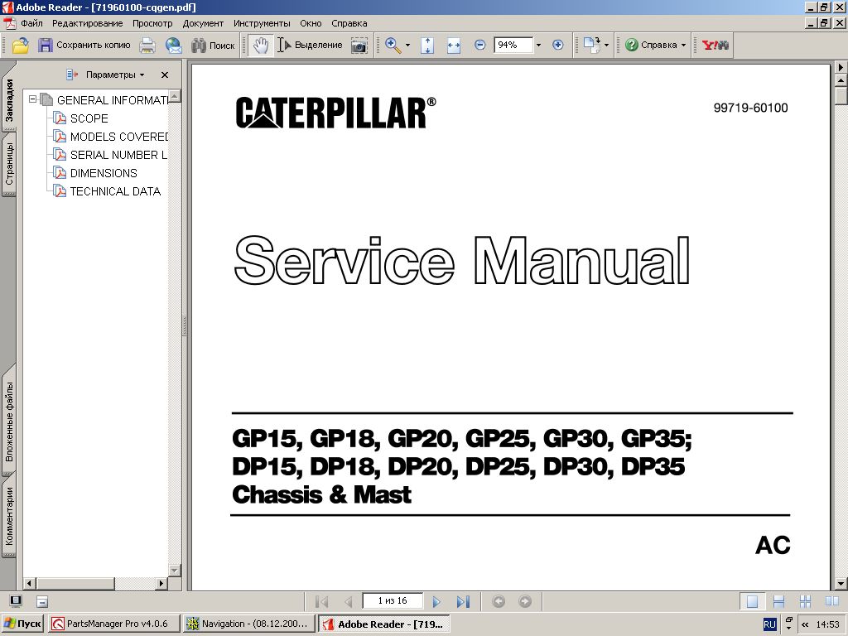Click the Yahoo search toolbar icon

point(714,46)
